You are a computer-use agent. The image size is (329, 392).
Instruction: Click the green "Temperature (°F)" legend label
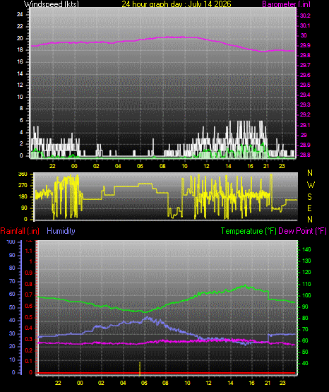249,231
